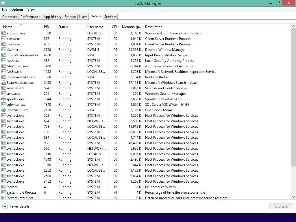Select the SearchIndexer.exe row name
This screenshot has height=222, width=296.
point(20,82)
